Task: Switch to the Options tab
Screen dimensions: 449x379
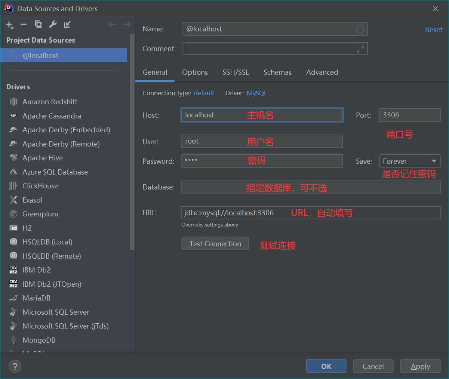Action: [x=195, y=72]
